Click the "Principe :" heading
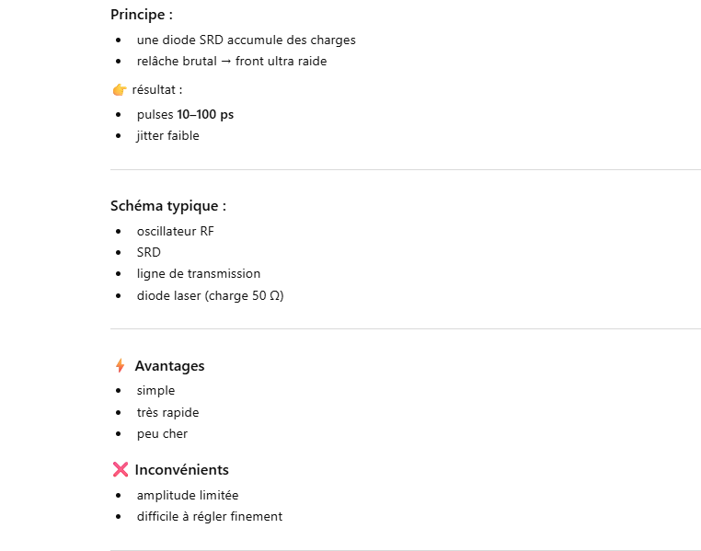 [x=141, y=15]
